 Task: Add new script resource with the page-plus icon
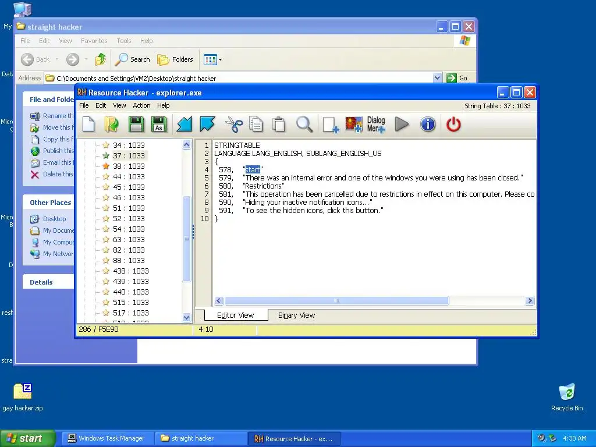click(x=331, y=125)
